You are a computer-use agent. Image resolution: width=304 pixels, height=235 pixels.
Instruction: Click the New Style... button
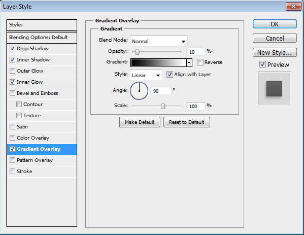[x=275, y=53]
